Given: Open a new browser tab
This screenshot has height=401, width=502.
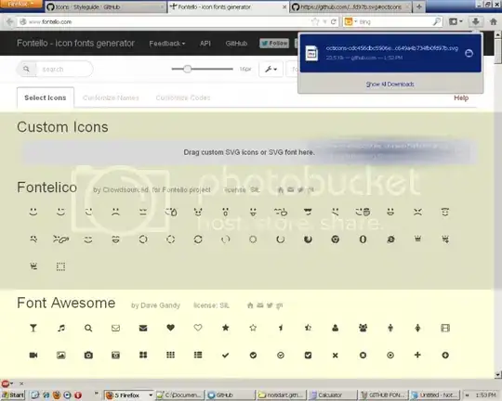Looking at the screenshot, I should tap(419, 7).
